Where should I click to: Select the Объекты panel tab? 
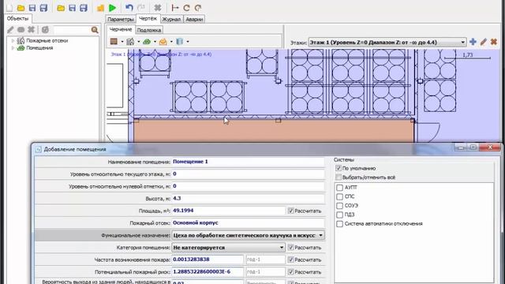tap(17, 19)
